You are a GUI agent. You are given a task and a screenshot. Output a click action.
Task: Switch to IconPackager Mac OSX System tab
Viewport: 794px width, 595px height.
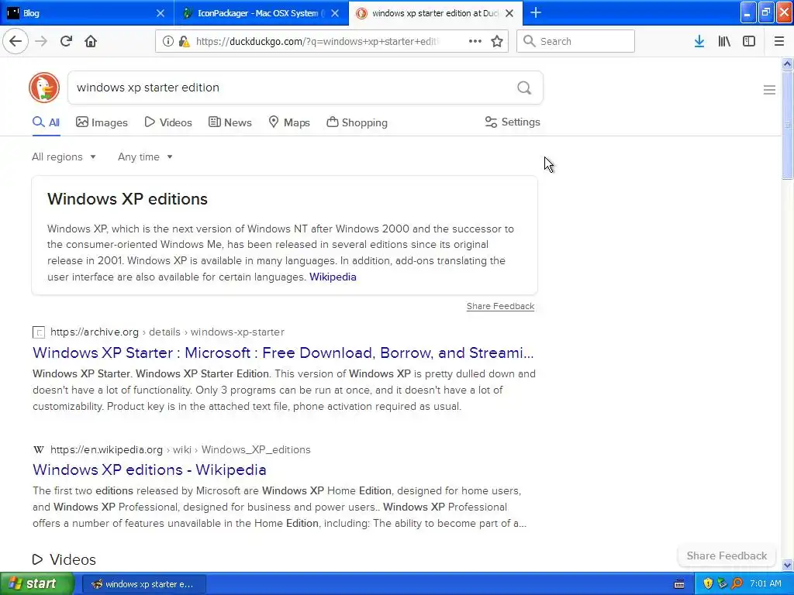tap(261, 13)
